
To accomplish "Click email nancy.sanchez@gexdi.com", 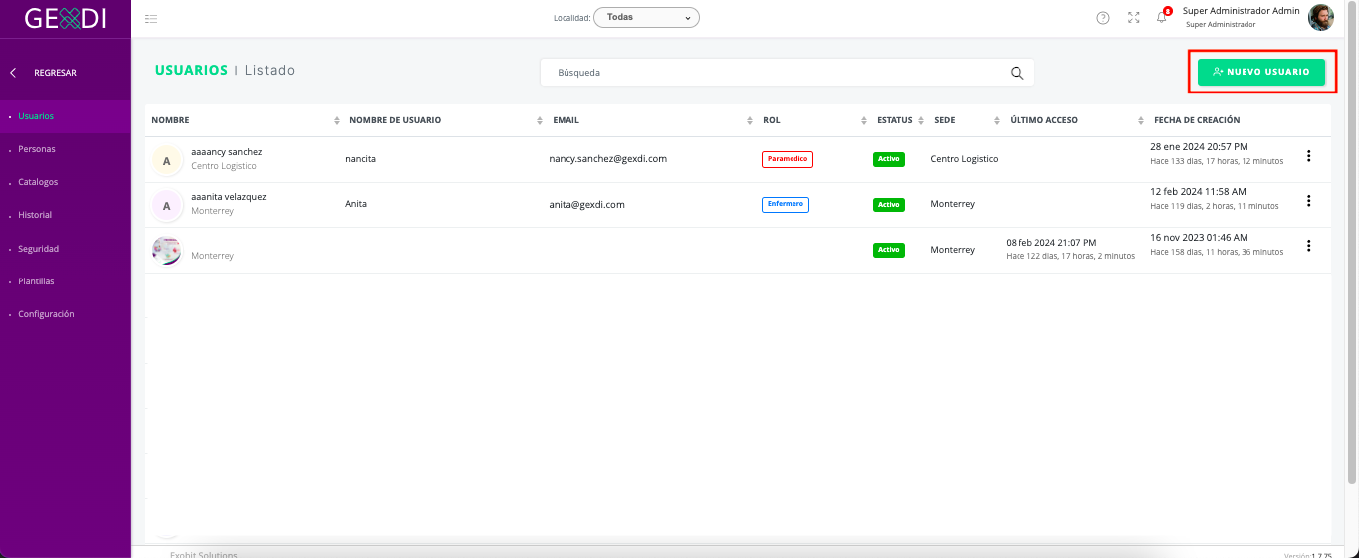I will (608, 159).
